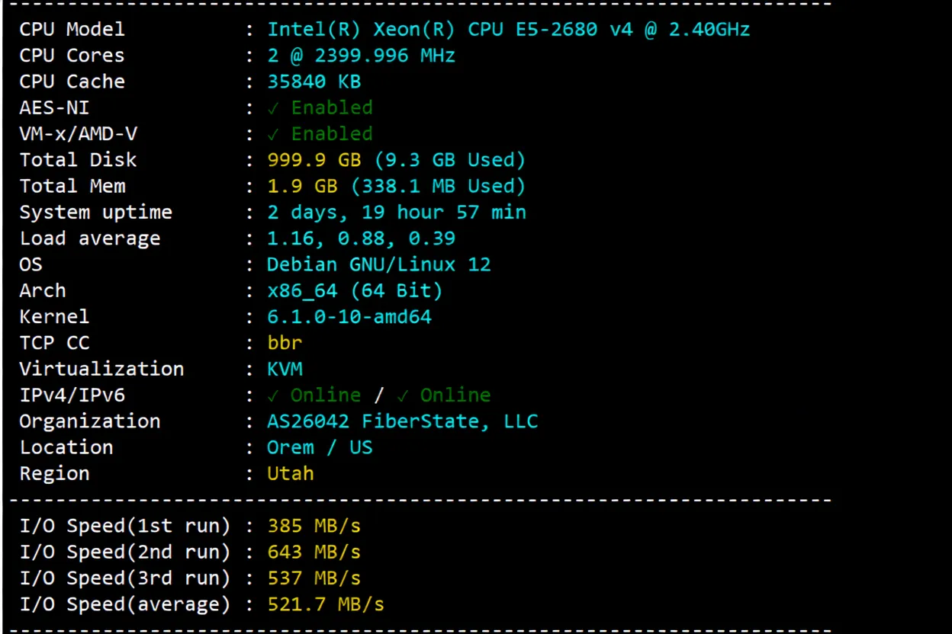The width and height of the screenshot is (952, 634).
Task: Click the Region value Utah
Action: coord(290,473)
